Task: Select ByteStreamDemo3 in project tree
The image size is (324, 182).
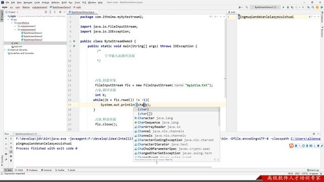Action: (31, 39)
